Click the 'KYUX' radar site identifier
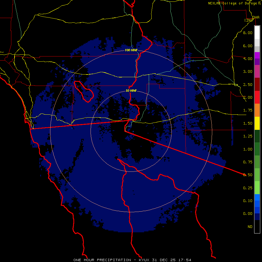This screenshot has height=262, width=262. point(144,260)
